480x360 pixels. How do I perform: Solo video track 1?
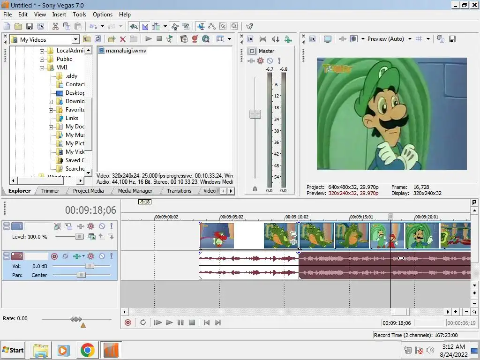[x=112, y=226]
